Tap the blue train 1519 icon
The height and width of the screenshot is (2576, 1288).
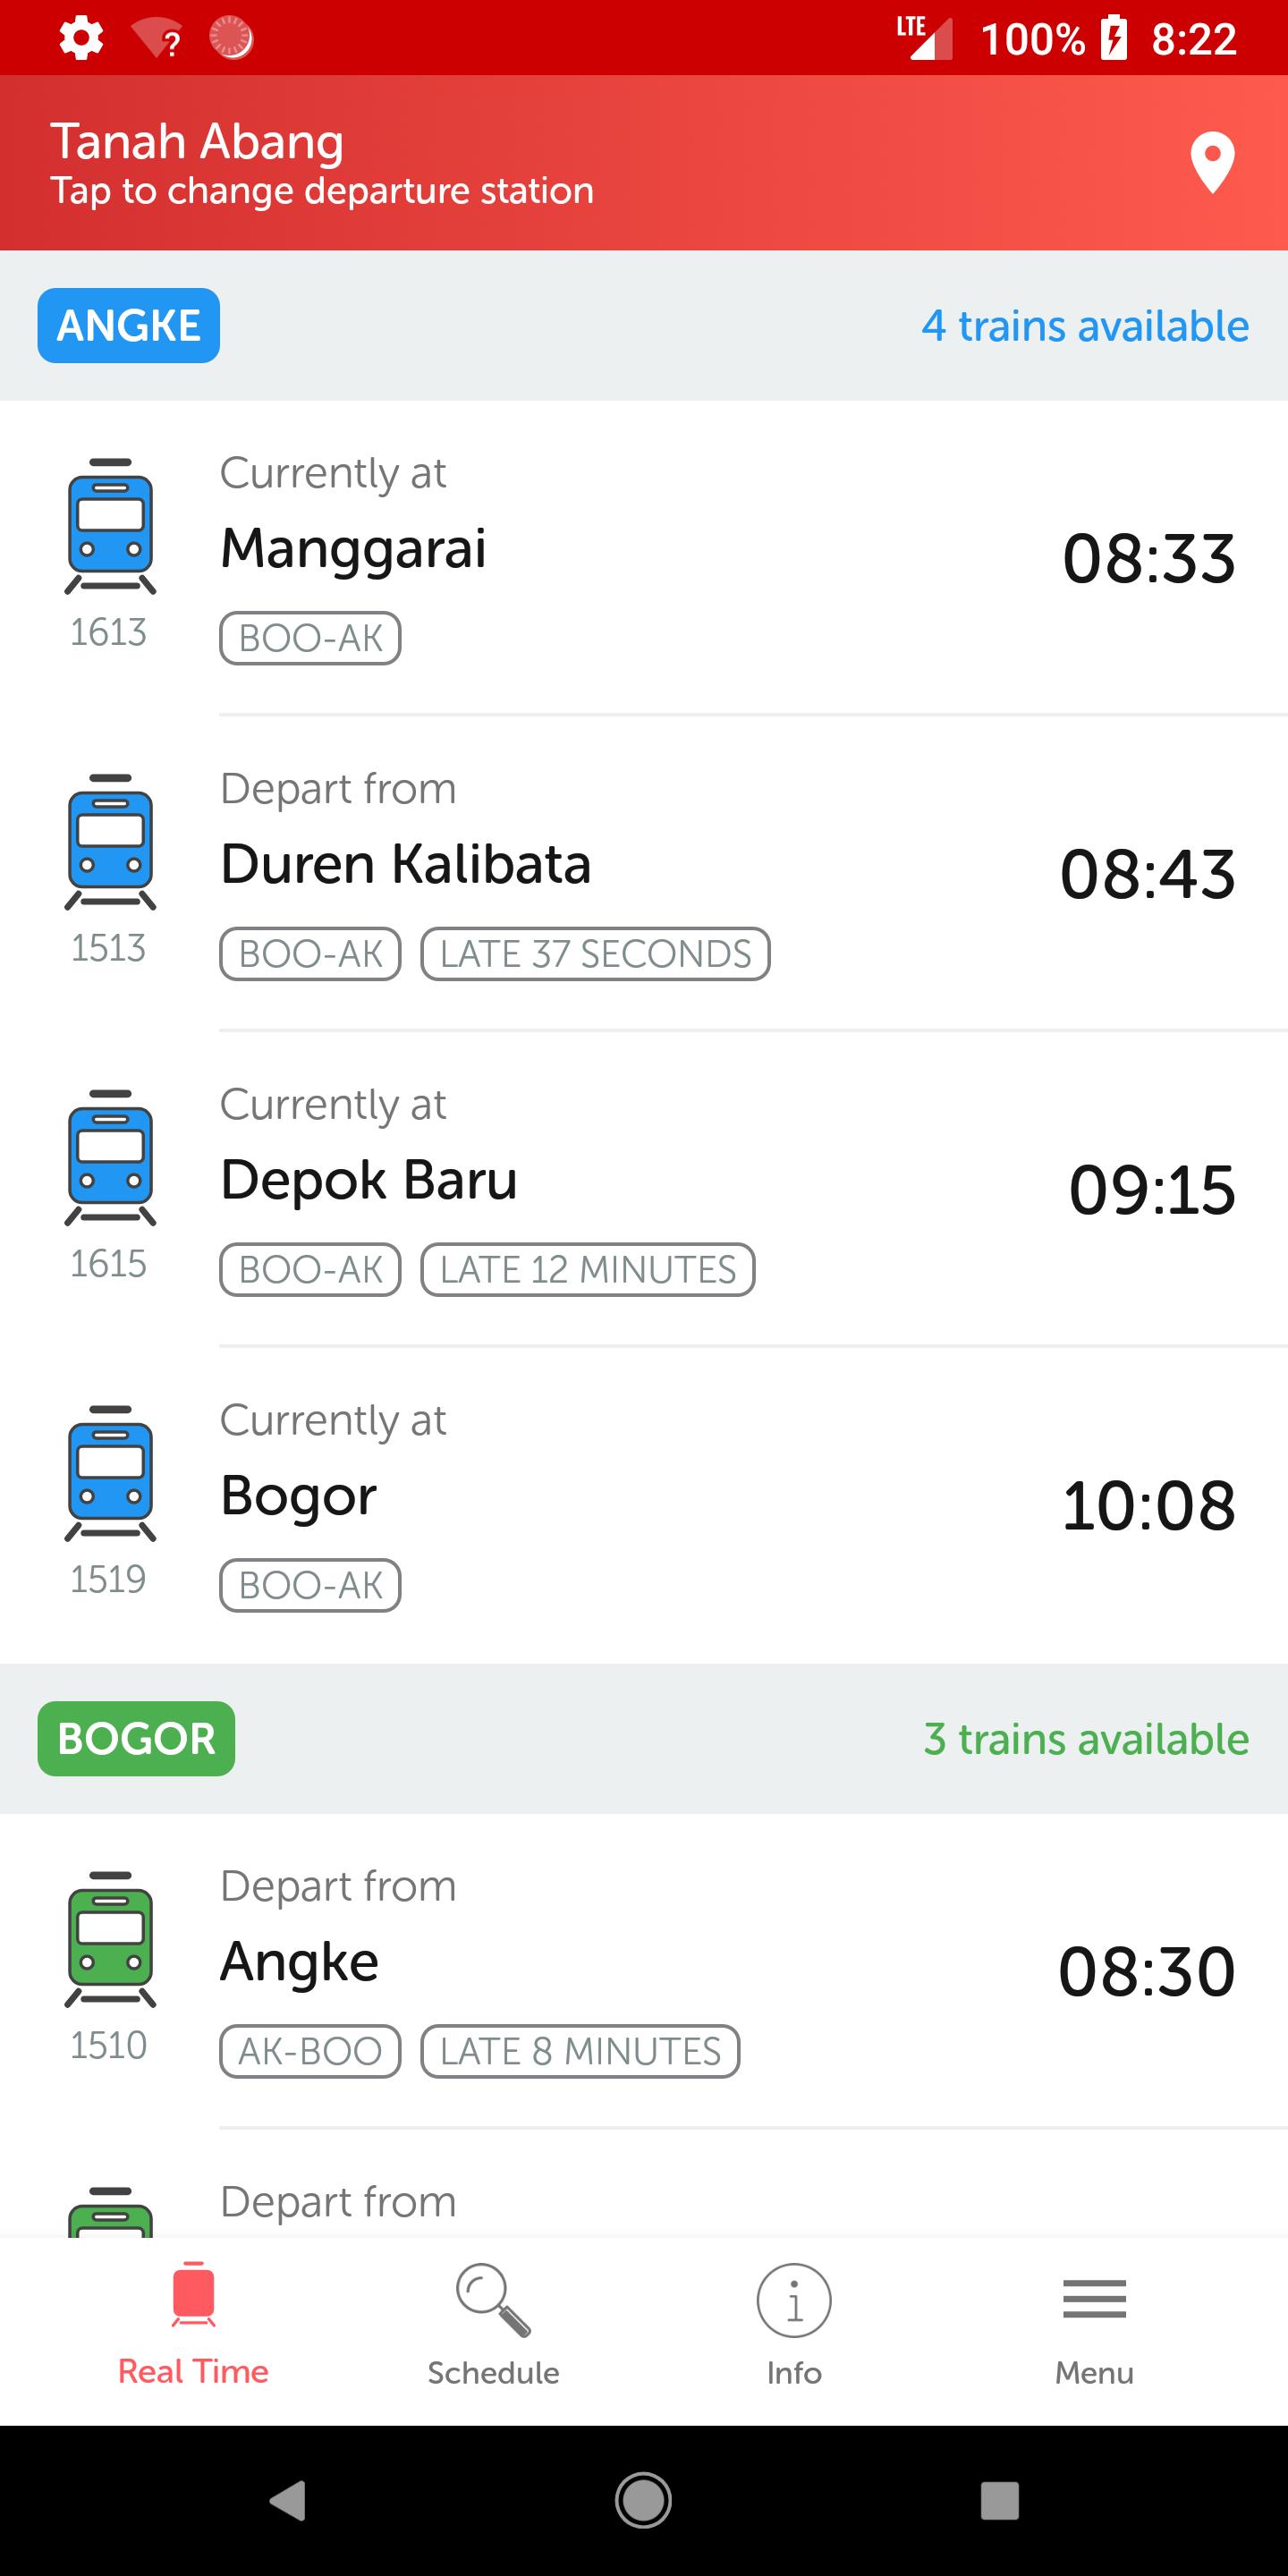110,1474
